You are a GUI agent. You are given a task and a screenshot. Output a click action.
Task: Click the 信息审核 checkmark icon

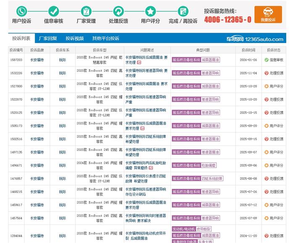coord(53,11)
